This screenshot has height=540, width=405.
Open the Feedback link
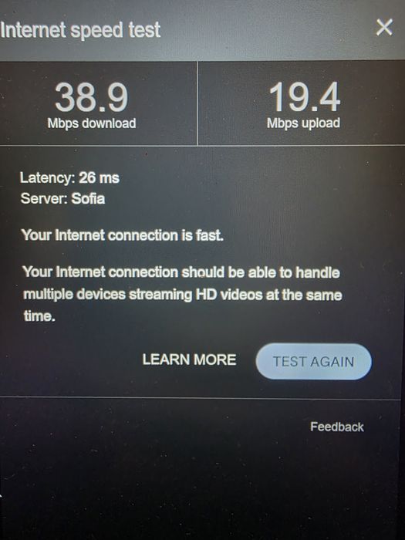click(337, 427)
